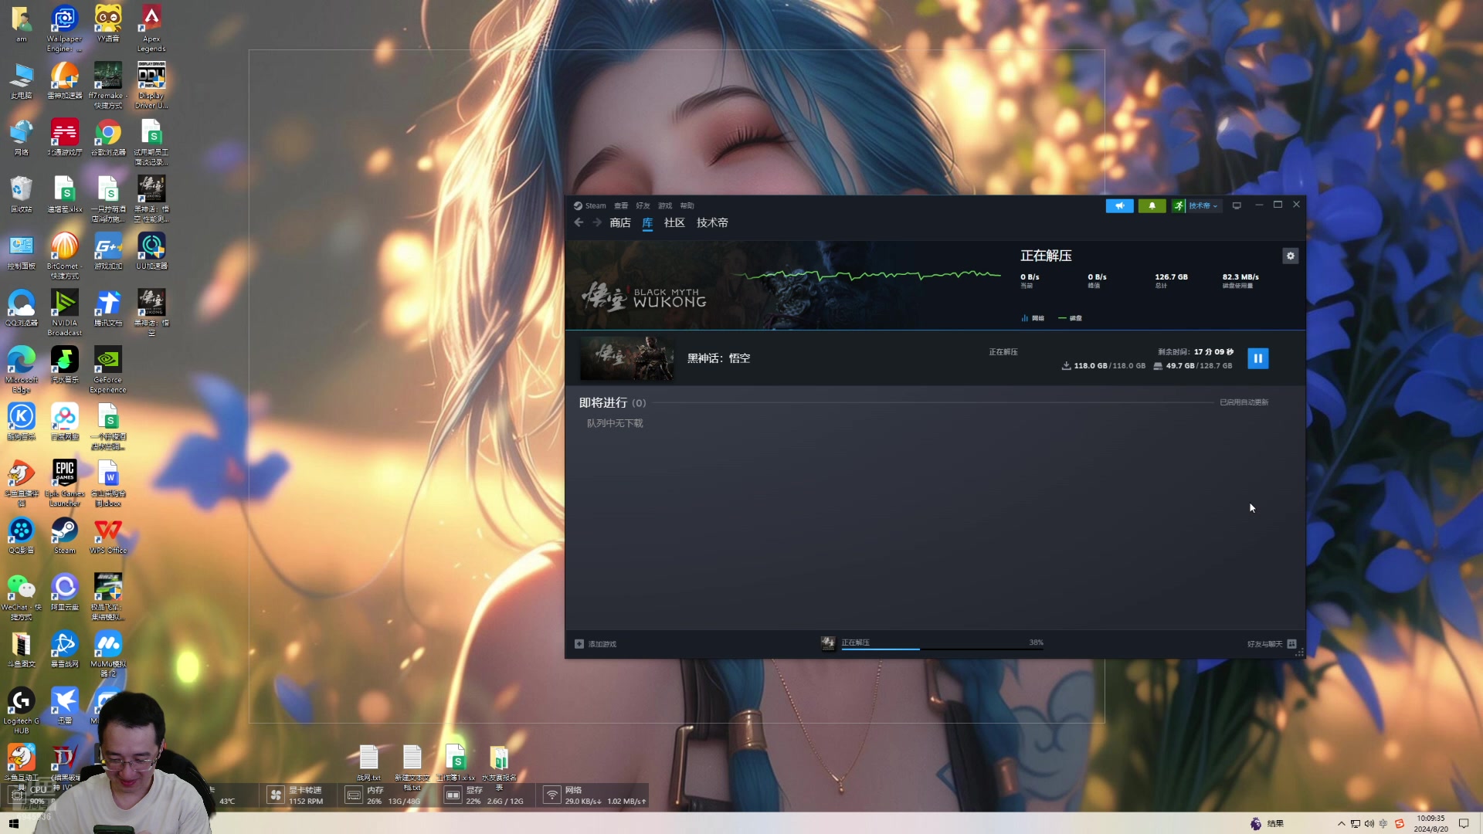Click the 添加游戏 button
This screenshot has height=834, width=1483.
(596, 644)
